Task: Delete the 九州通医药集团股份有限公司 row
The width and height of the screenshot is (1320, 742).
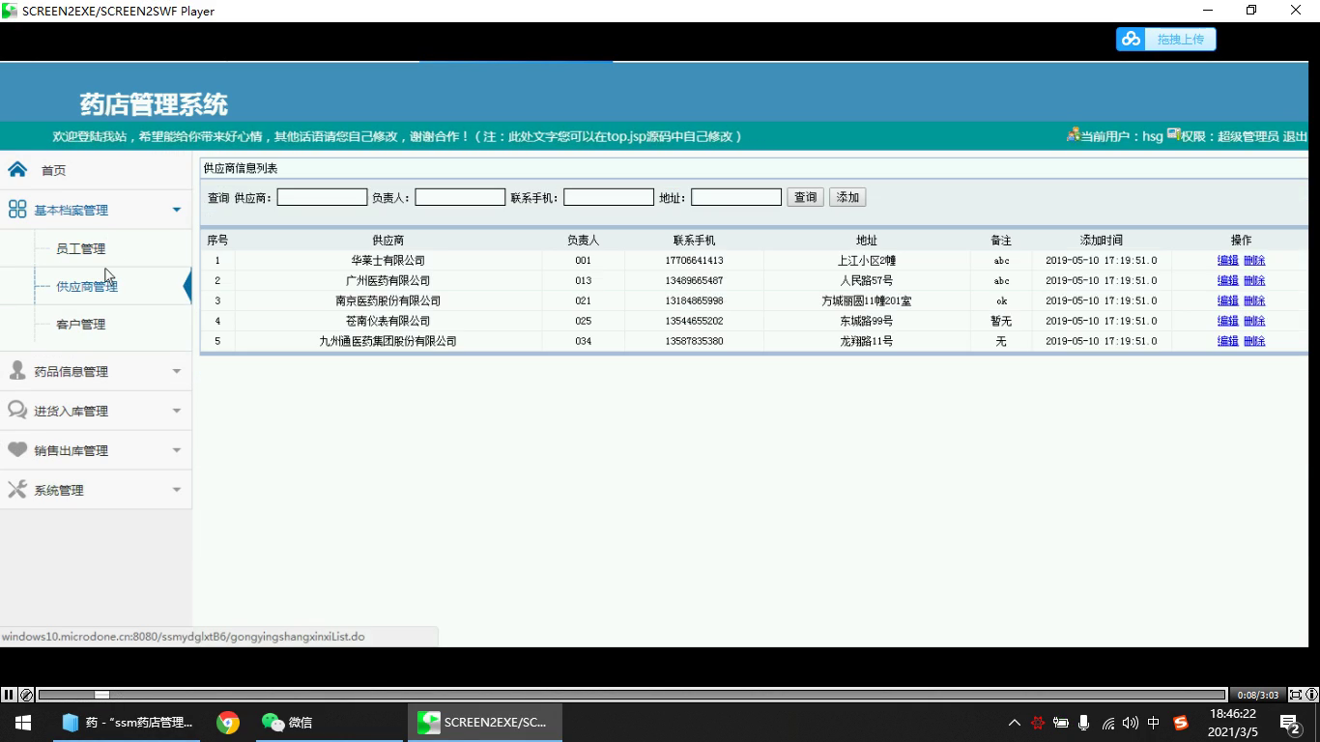Action: pyautogui.click(x=1254, y=341)
